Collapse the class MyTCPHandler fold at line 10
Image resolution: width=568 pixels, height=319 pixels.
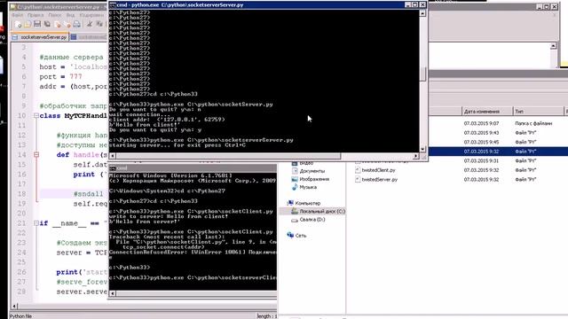[x=36, y=116]
